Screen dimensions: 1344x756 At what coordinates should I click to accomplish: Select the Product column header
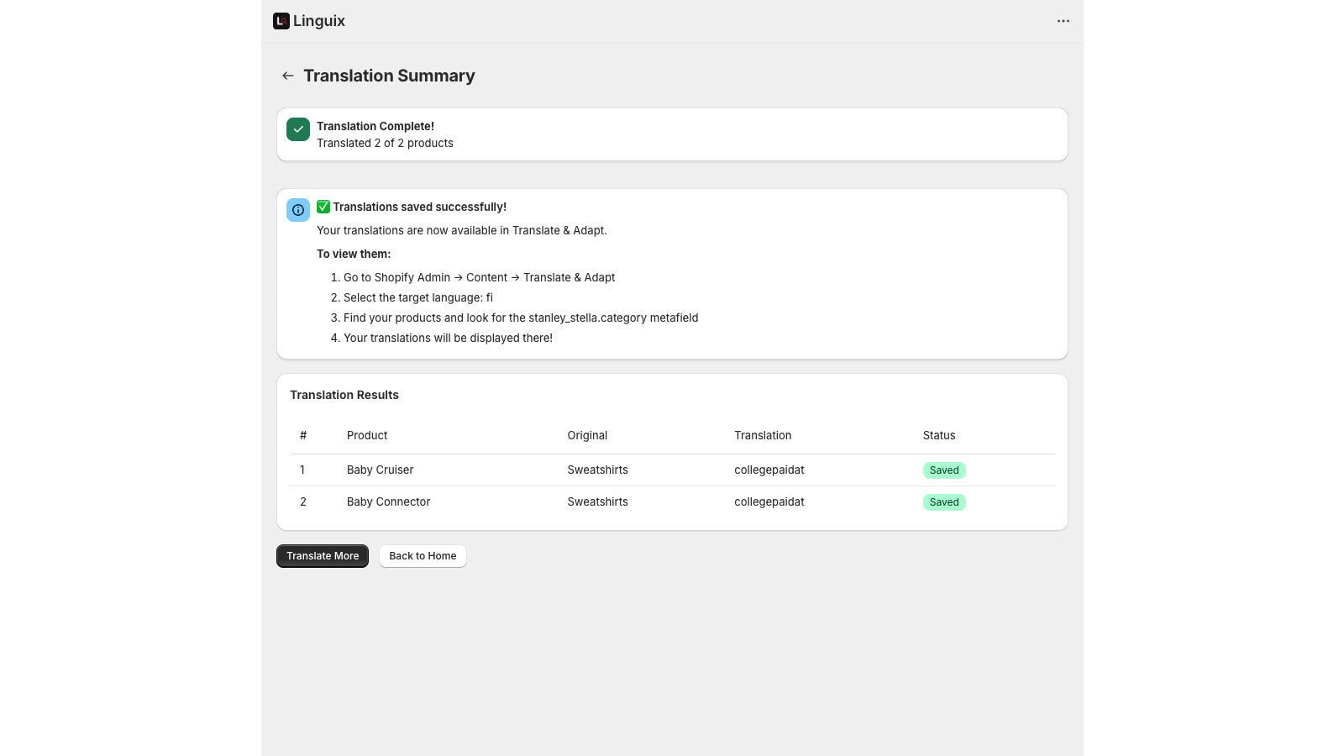pos(367,435)
